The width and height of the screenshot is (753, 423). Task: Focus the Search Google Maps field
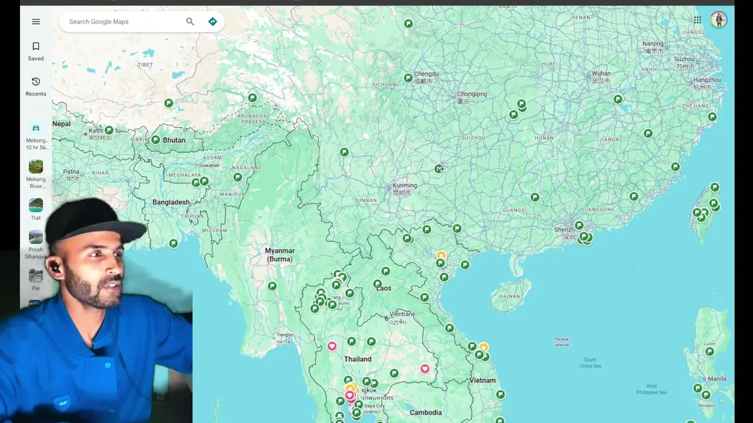[124, 22]
